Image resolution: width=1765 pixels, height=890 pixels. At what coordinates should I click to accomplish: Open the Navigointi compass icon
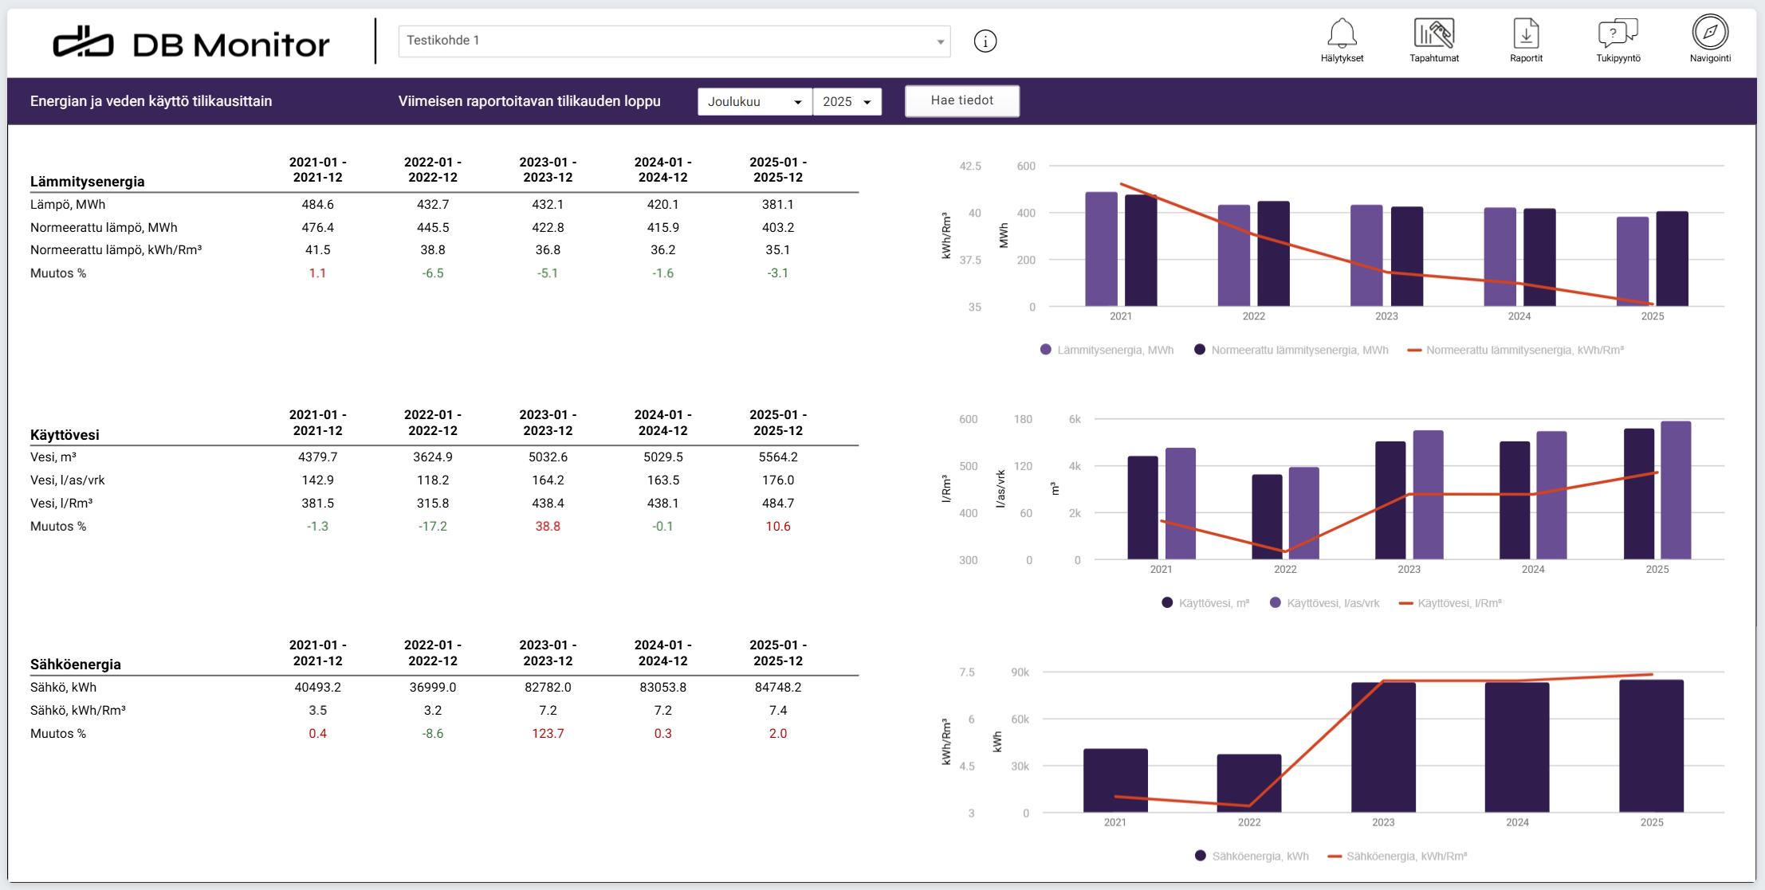1710,33
